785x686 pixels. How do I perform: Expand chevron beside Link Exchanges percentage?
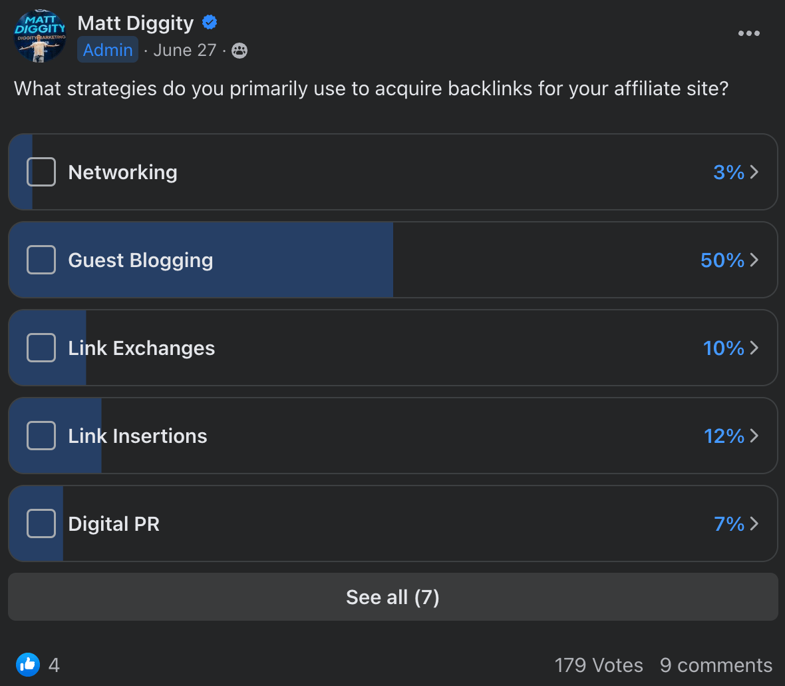(755, 348)
